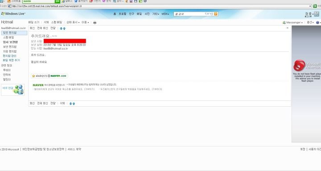Screen dimensions: 321x171
Task: Open 개인정보취급방침 및 청소년보호정책 footer link
Action: click(x=43, y=149)
